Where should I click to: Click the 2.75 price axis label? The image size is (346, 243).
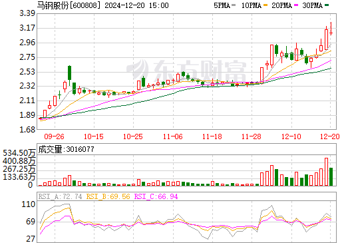(27, 57)
